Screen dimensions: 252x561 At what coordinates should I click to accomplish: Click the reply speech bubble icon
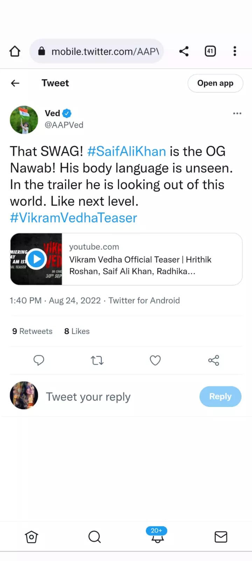click(39, 360)
